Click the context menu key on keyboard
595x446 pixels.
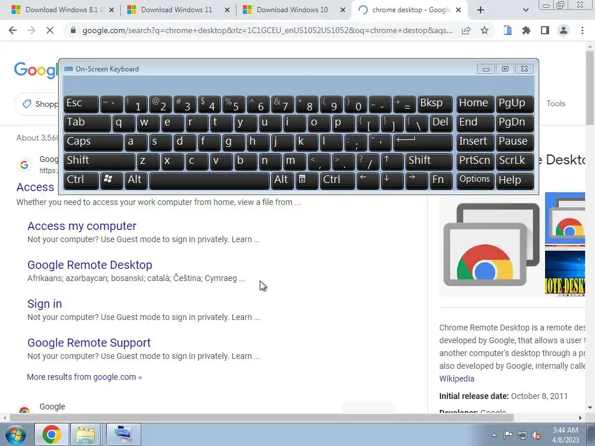click(x=307, y=181)
